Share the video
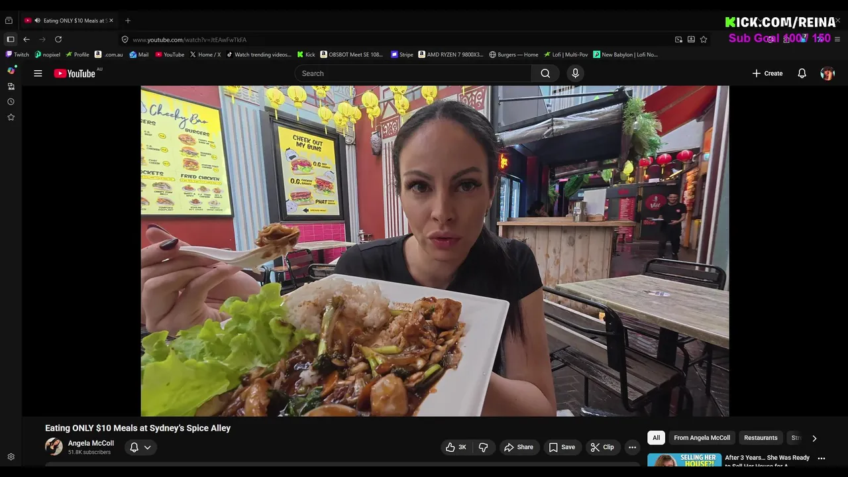 [519, 447]
